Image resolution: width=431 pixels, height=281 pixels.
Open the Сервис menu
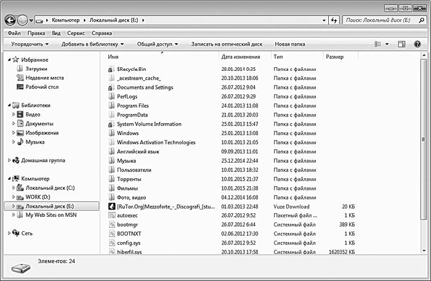click(76, 33)
